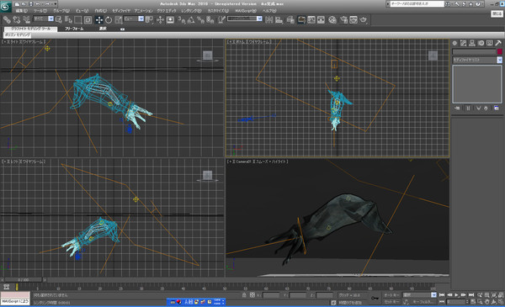Screen dimensions: 505x307
Task: Open the Views menu
Action: tap(82, 11)
